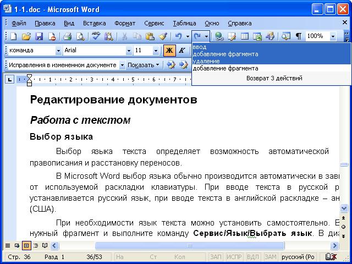Click the Open folder icon
Viewport: 352px width, 264px height.
(26, 36)
